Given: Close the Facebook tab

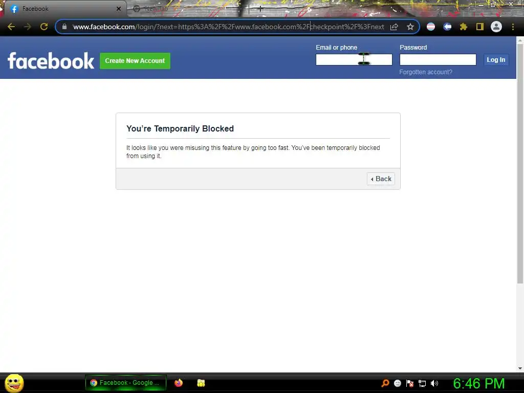Looking at the screenshot, I should [119, 9].
